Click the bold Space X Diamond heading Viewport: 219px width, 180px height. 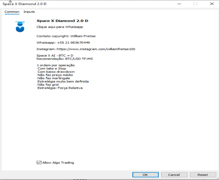click(x=62, y=21)
